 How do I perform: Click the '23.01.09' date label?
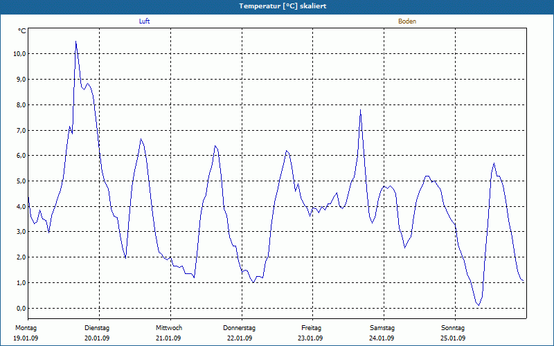(310, 338)
